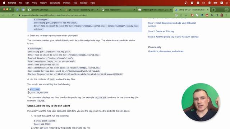Open a new browser tab

pyautogui.click(x=213, y=10)
